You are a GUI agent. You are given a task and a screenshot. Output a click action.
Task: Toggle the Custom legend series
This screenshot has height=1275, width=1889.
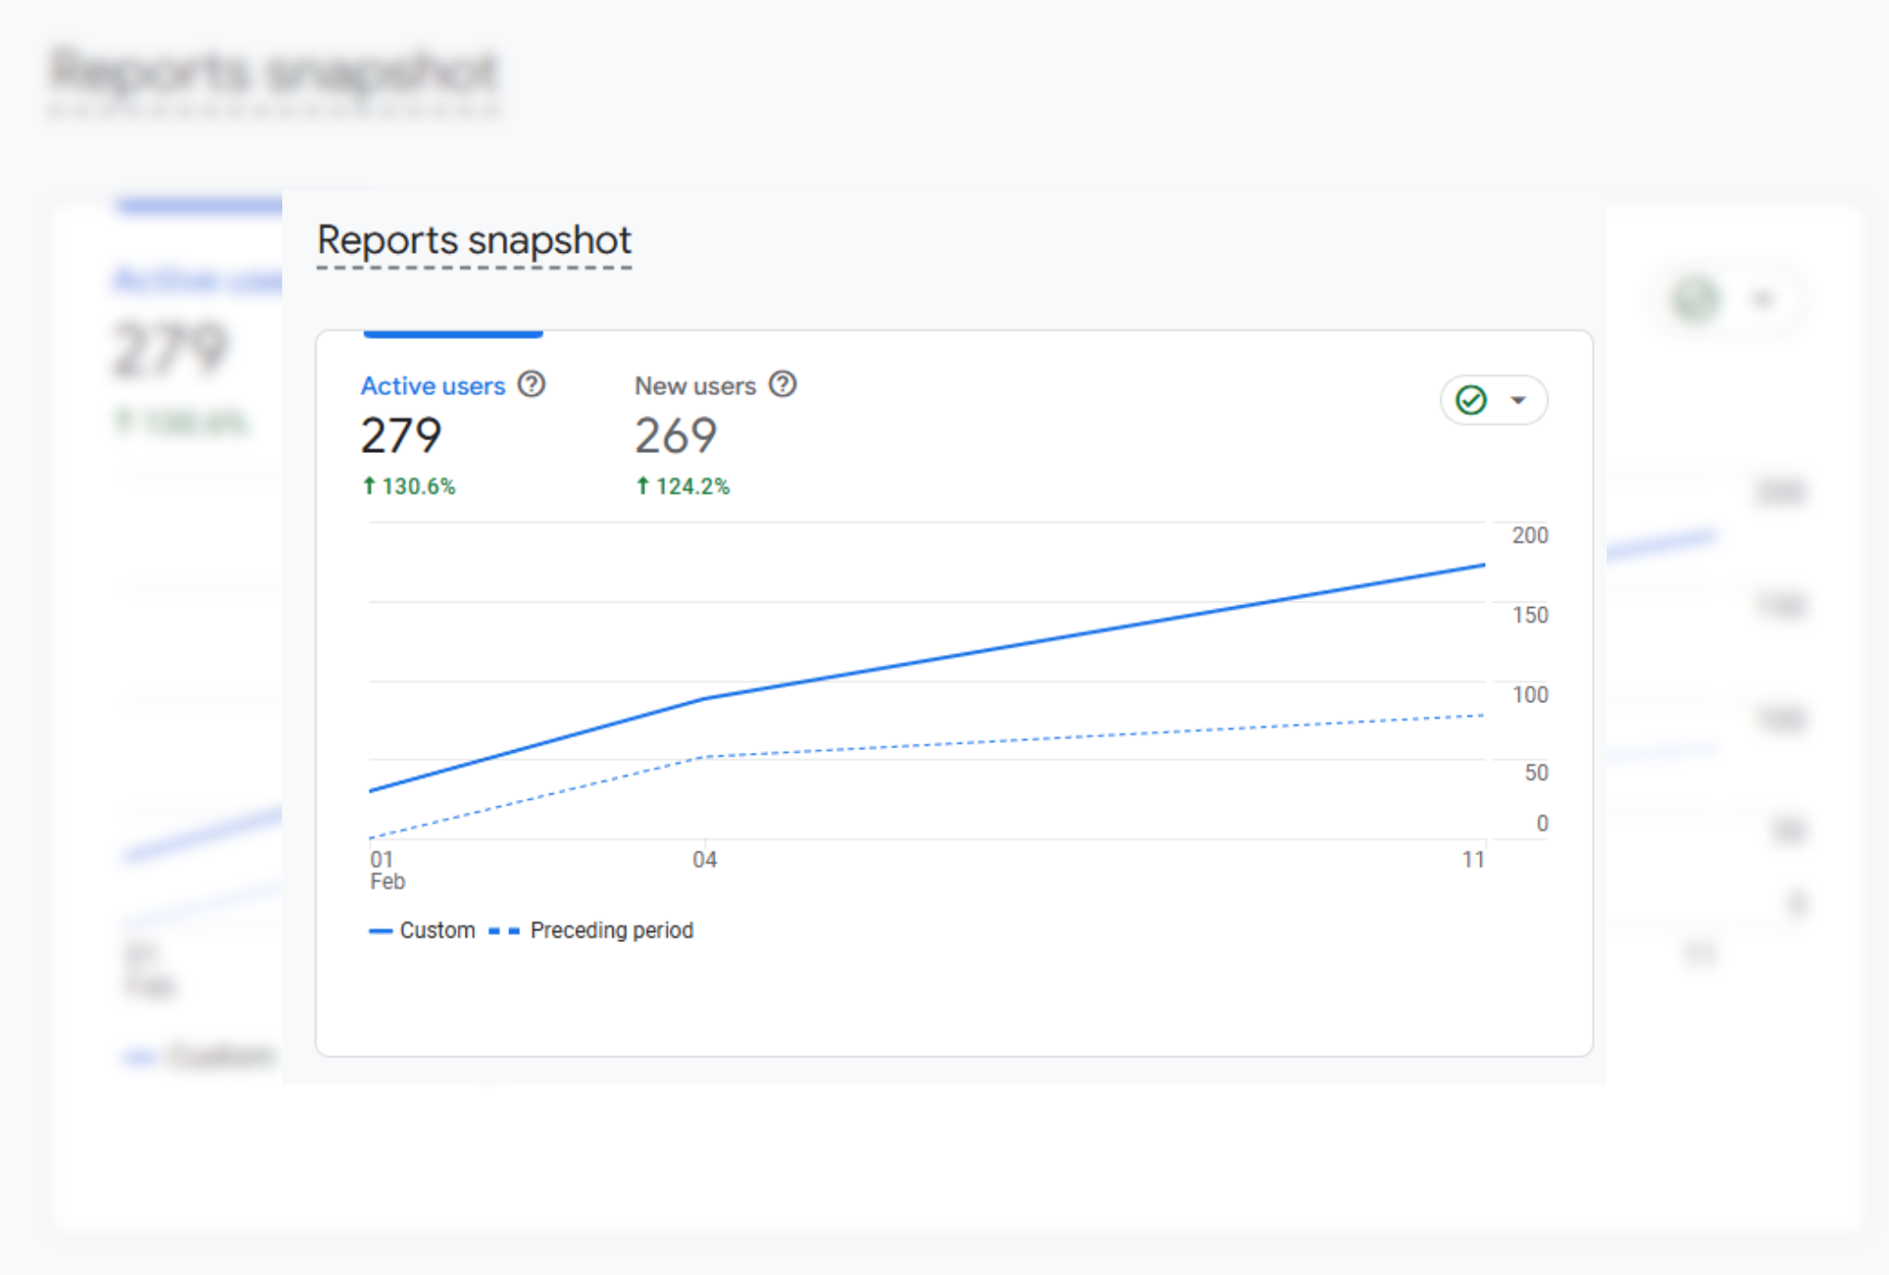pyautogui.click(x=437, y=930)
